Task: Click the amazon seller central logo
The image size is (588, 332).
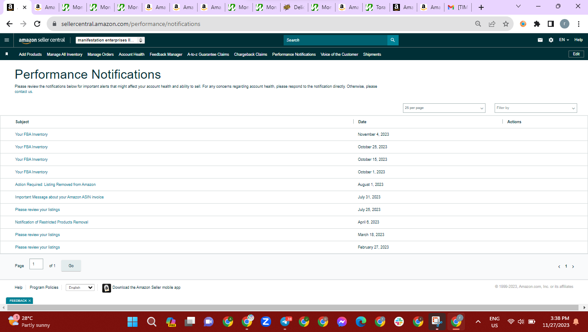Action: [42, 40]
